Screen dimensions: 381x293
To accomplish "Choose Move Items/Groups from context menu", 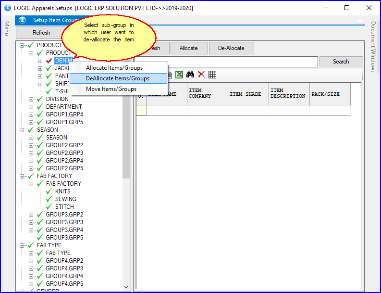I will pyautogui.click(x=119, y=89).
